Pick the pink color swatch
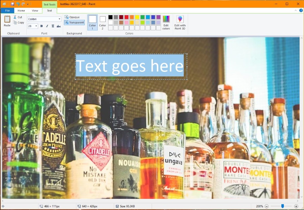This screenshot has height=210, width=304. coord(126,23)
